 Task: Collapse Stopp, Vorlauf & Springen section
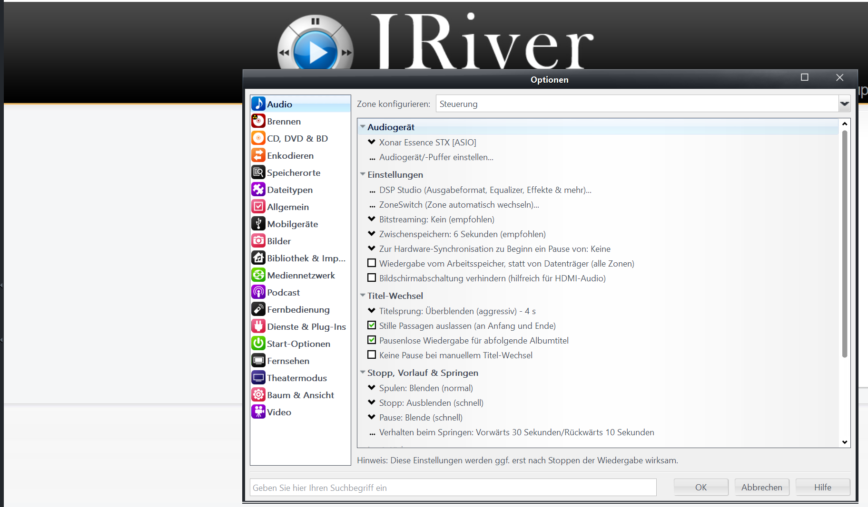[x=363, y=373]
